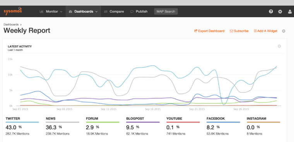Screen dimensions: 294x142
Task: Expand the Dashboards dropdown chevron
Action: click(x=96, y=12)
